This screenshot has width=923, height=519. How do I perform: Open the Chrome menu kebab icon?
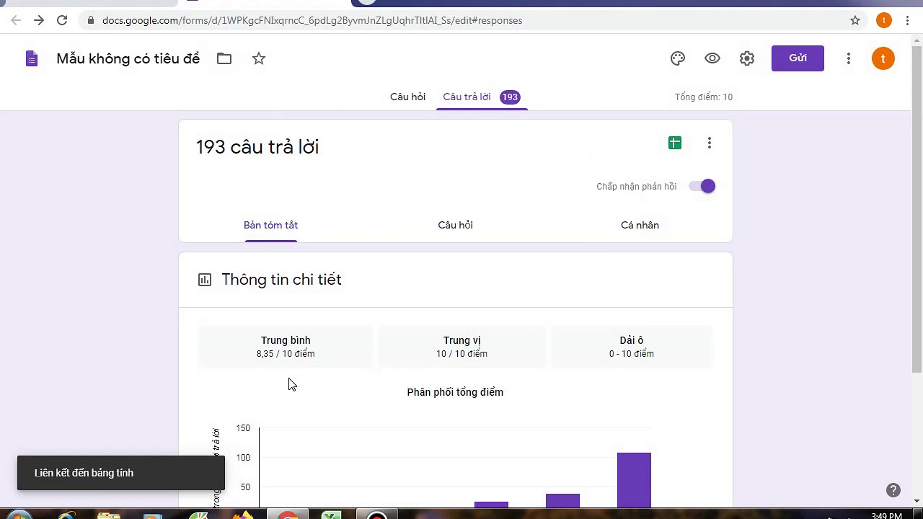(907, 20)
